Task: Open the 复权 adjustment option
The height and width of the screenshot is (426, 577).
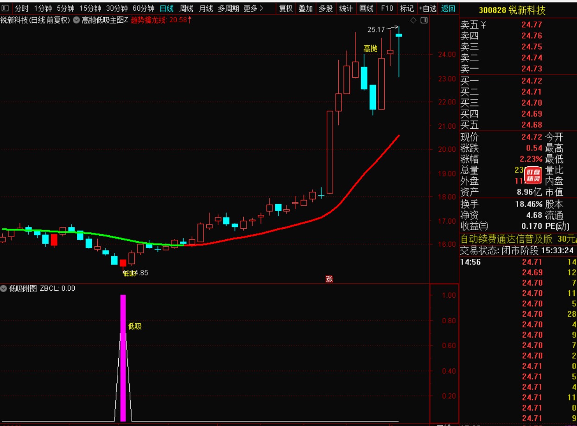Action: (x=286, y=8)
